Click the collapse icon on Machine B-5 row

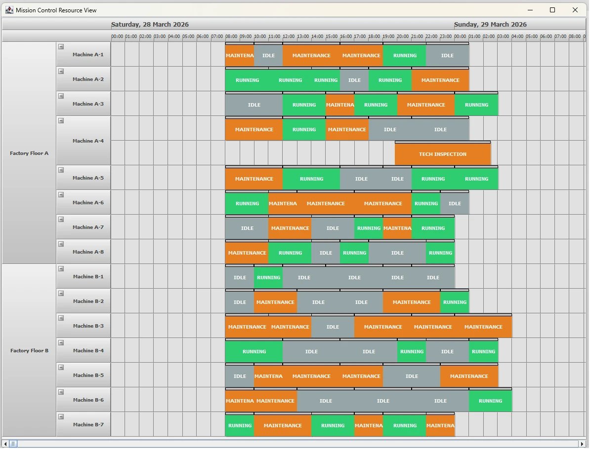click(61, 367)
